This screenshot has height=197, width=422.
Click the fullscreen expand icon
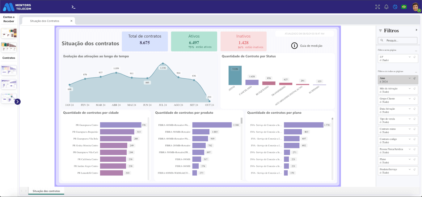378,7
